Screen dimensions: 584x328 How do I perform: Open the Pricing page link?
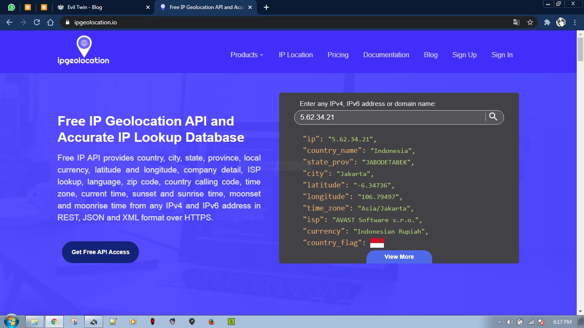point(338,55)
